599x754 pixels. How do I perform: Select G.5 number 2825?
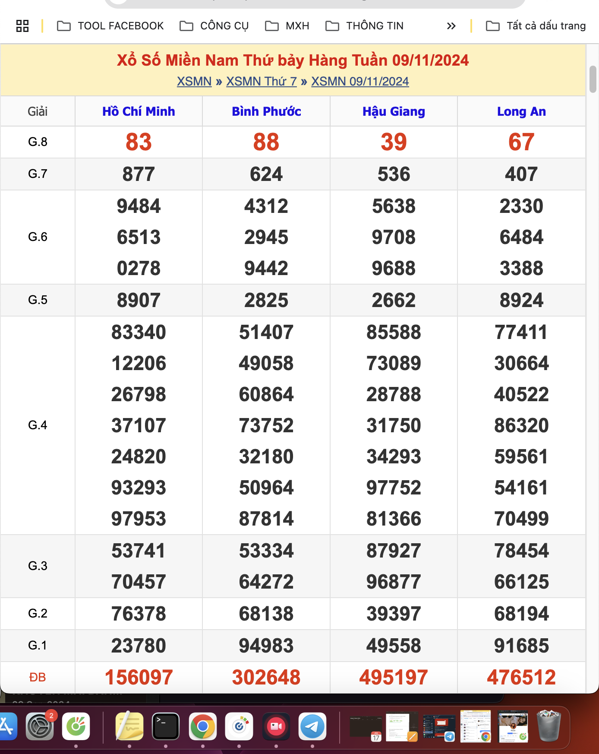pos(266,300)
